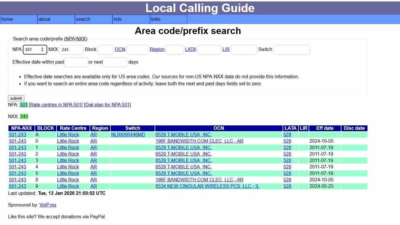Open the Region column help link
This screenshot has height=225, width=400.
(157, 50)
